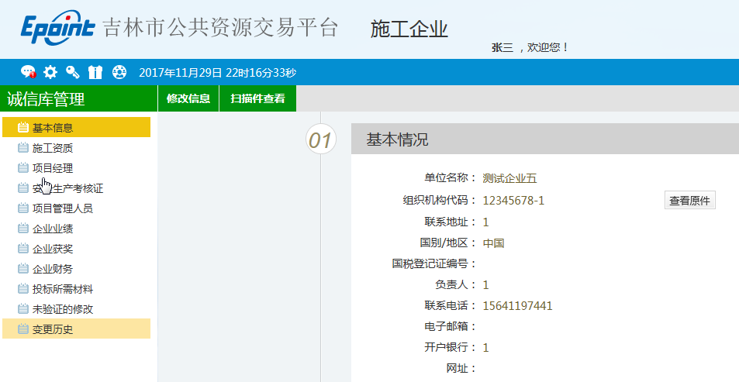
Task: Click the notepad icon beside 投标所需材料
Action: (x=23, y=288)
